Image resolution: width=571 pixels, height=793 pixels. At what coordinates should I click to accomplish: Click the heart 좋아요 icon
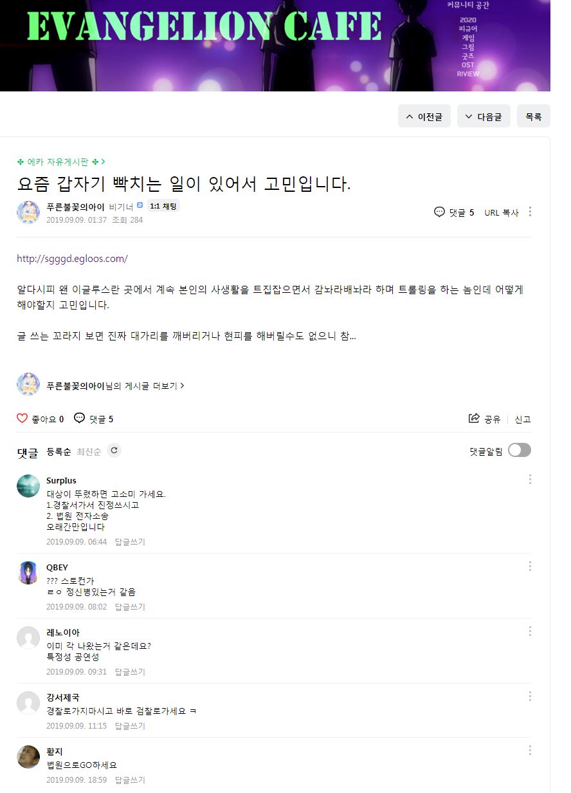[x=23, y=418]
